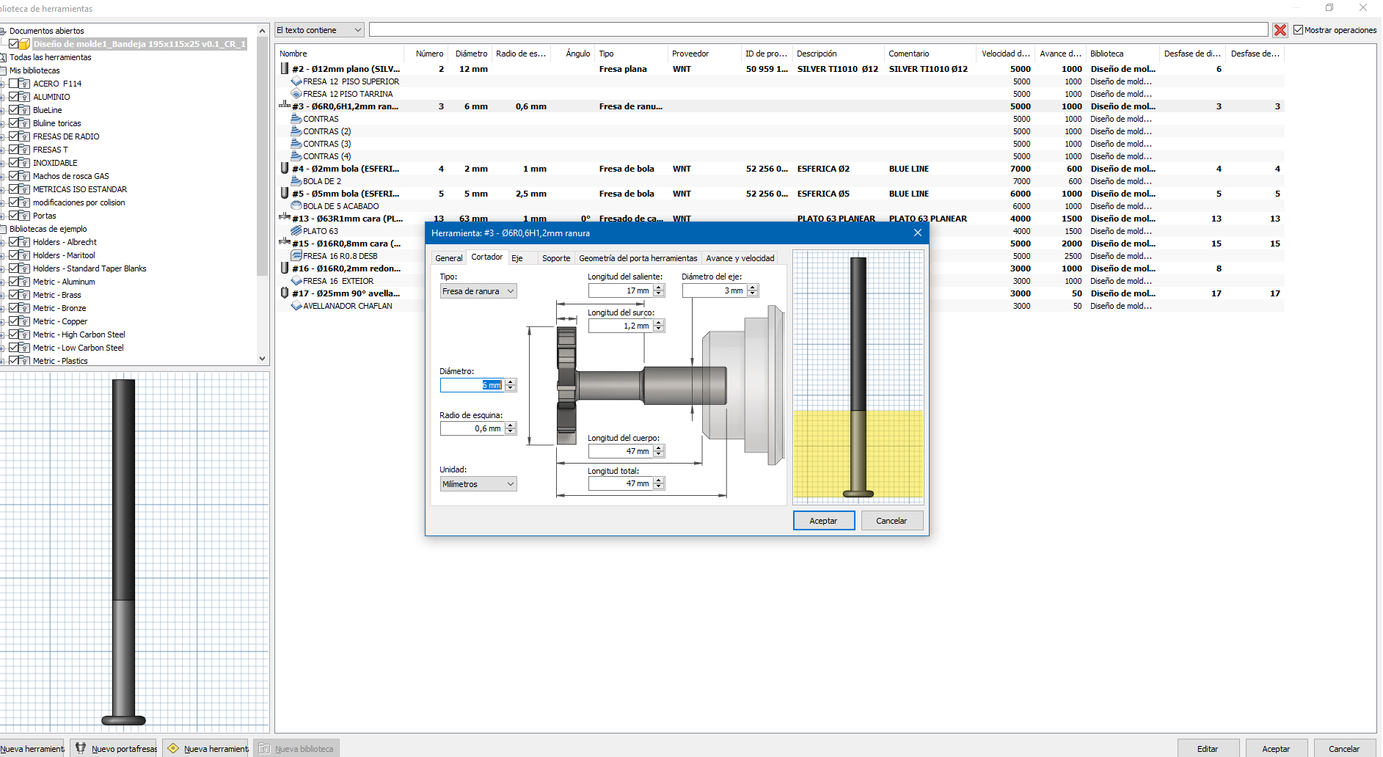Open the Tipo dropdown showing Fresa de ranura
Image resolution: width=1383 pixels, height=757 pixels.
478,291
